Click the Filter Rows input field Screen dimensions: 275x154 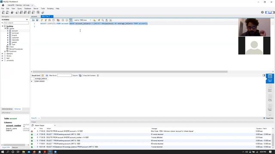[x=64, y=75]
